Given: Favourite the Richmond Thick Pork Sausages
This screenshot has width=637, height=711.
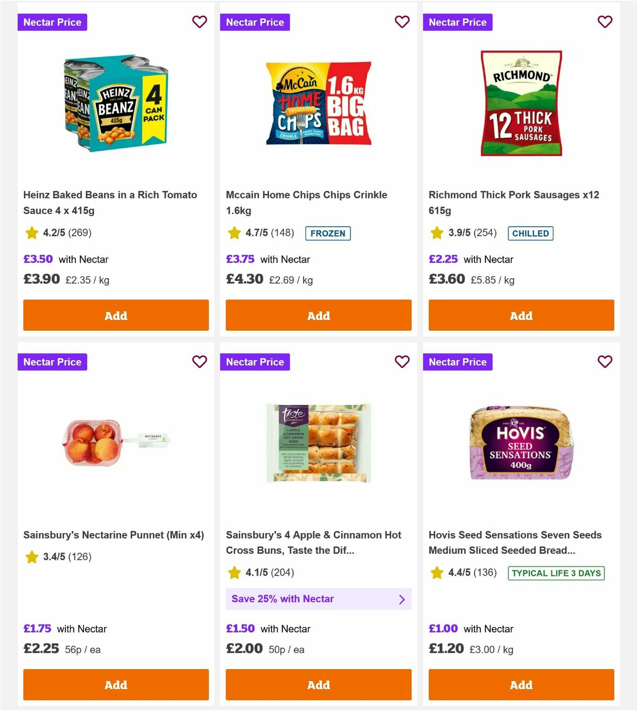Looking at the screenshot, I should [x=605, y=22].
